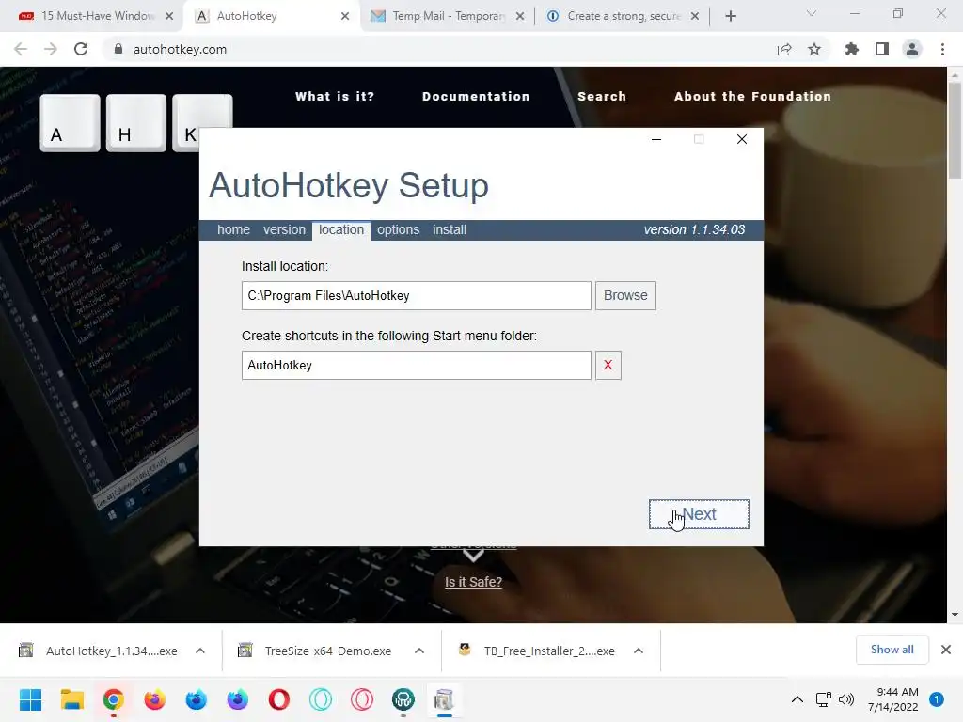Image resolution: width=963 pixels, height=722 pixels.
Task: Close the AutoHotkey browser tab
Action: [345, 16]
